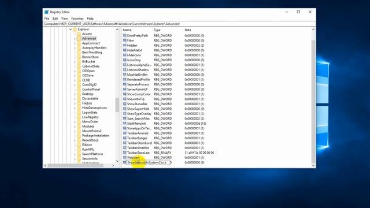
Task: Click the StoreAppsOnTaskbar value name
Action: [x=139, y=128]
